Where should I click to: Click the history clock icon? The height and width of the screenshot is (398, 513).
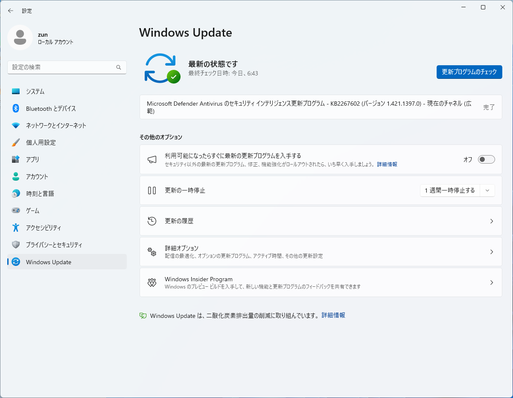(x=152, y=221)
